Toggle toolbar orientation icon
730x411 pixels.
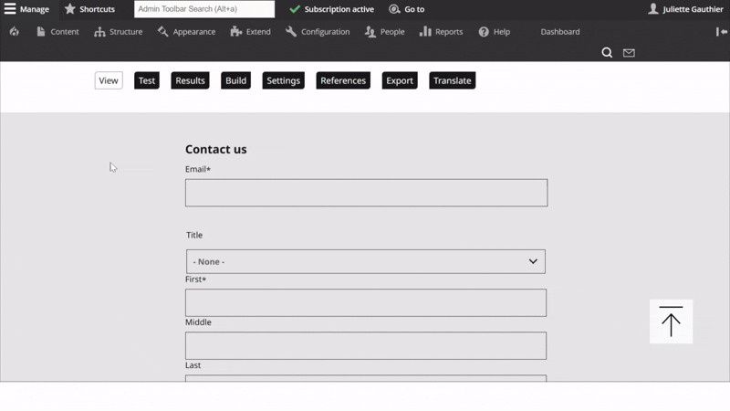(722, 31)
